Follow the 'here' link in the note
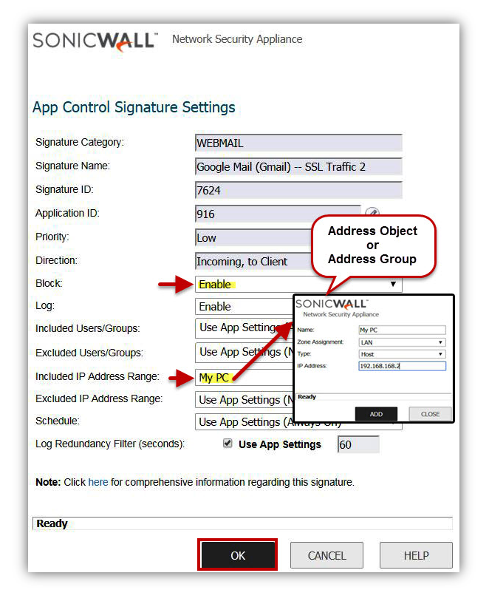489x604 pixels. (x=98, y=482)
